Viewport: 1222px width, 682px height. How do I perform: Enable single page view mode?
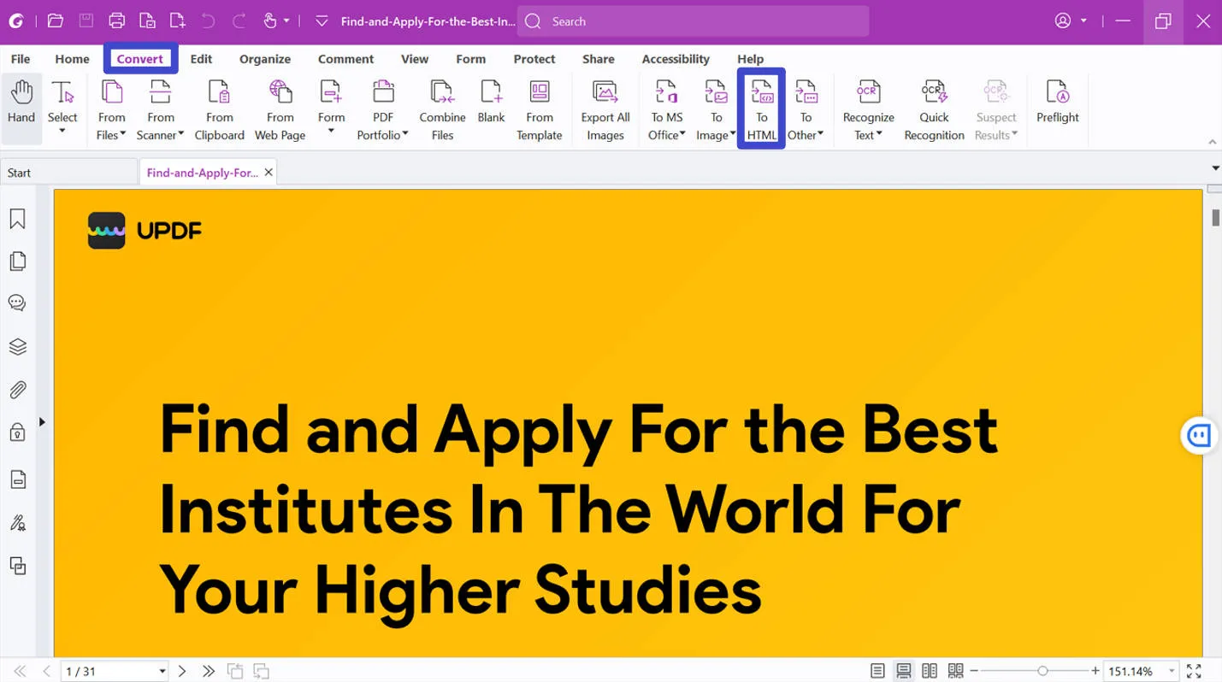pyautogui.click(x=877, y=671)
